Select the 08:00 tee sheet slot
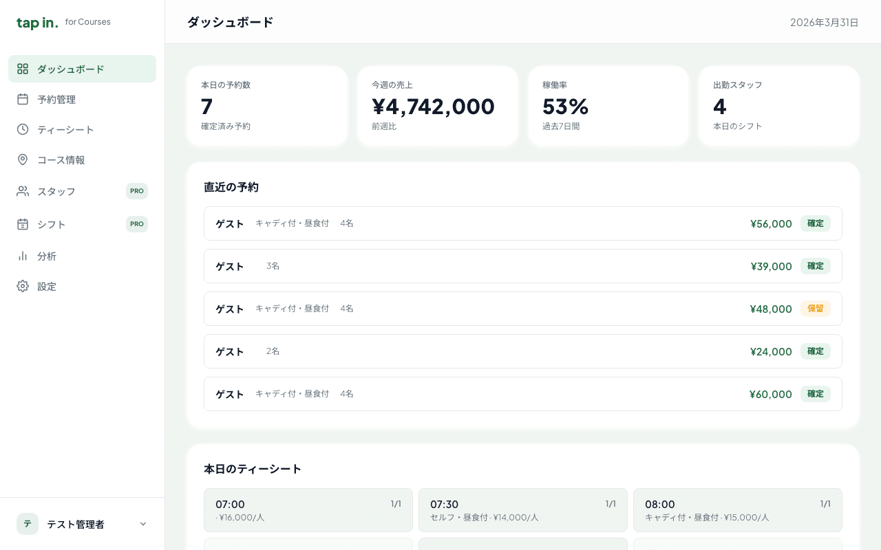 [x=737, y=510]
